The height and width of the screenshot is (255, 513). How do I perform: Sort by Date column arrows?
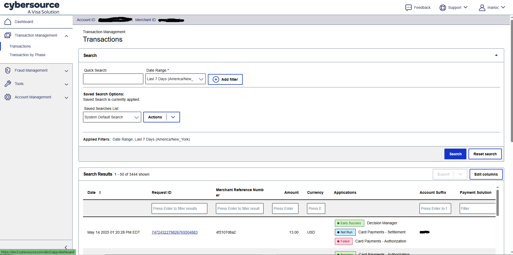[100, 192]
